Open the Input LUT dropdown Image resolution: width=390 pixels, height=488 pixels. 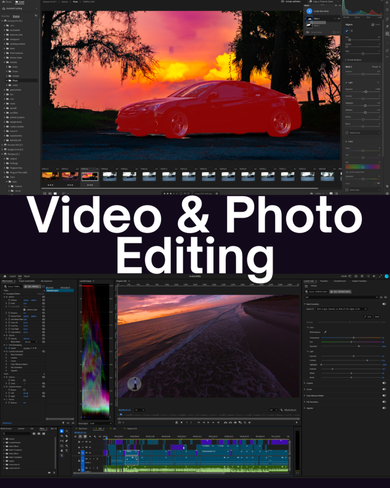[x=341, y=309]
